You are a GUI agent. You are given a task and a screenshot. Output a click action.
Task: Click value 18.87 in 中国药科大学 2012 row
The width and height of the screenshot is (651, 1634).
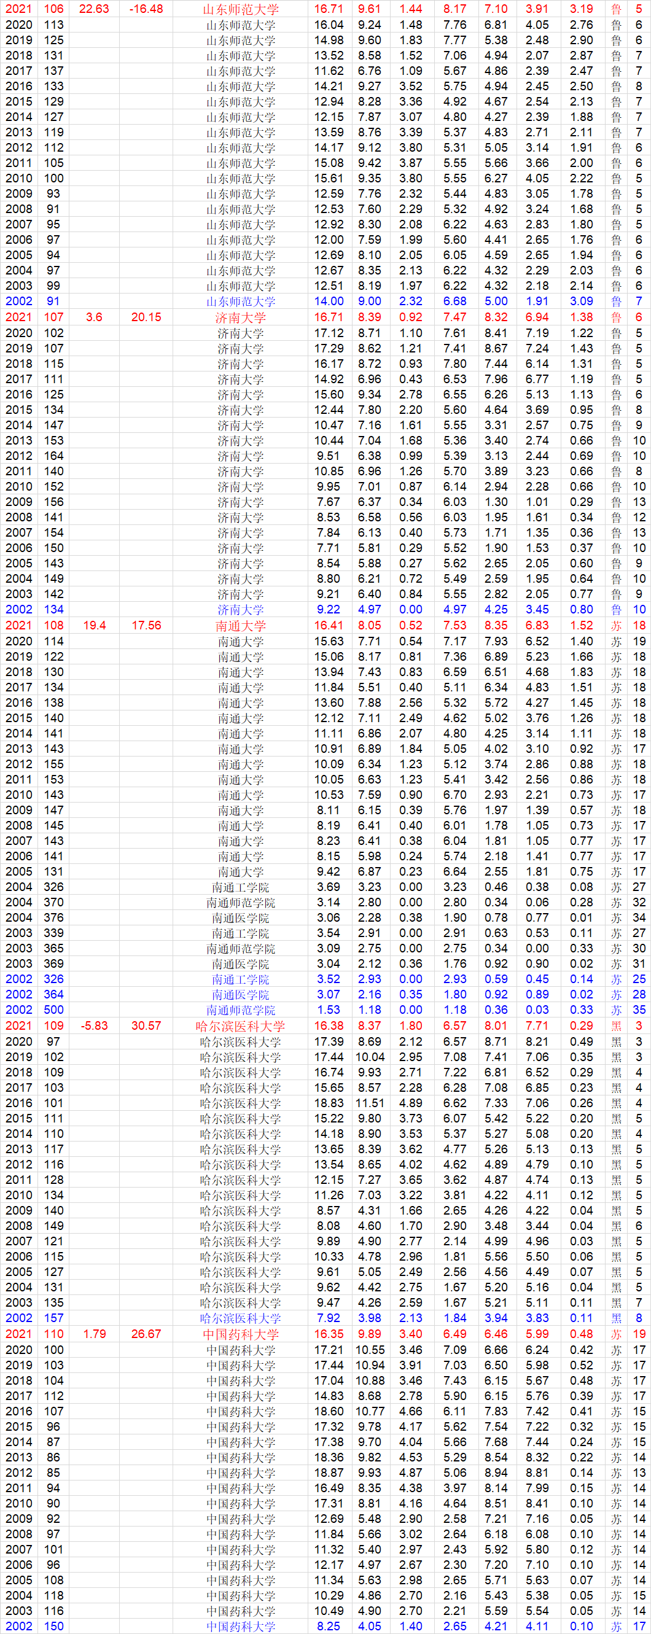coord(329,1473)
